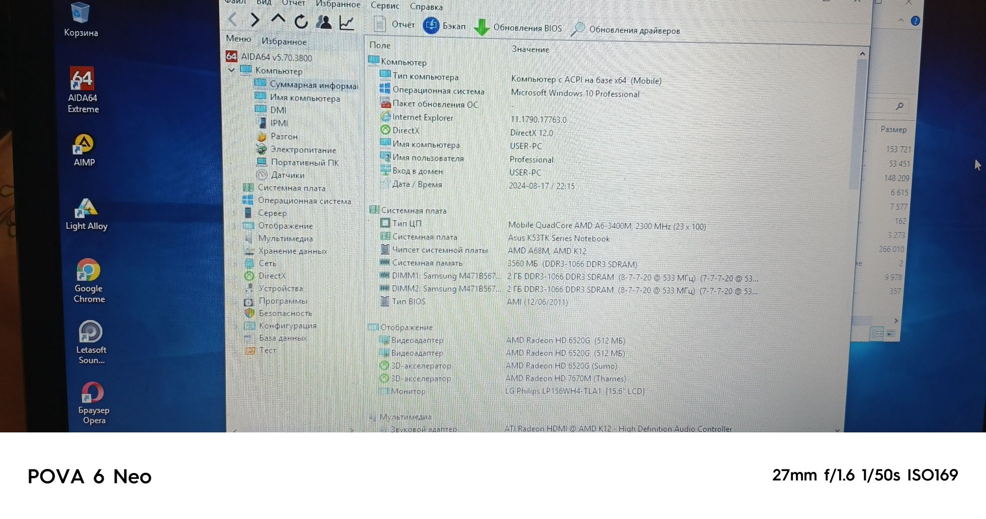
Task: Click the user manager icon
Action: coord(324,22)
